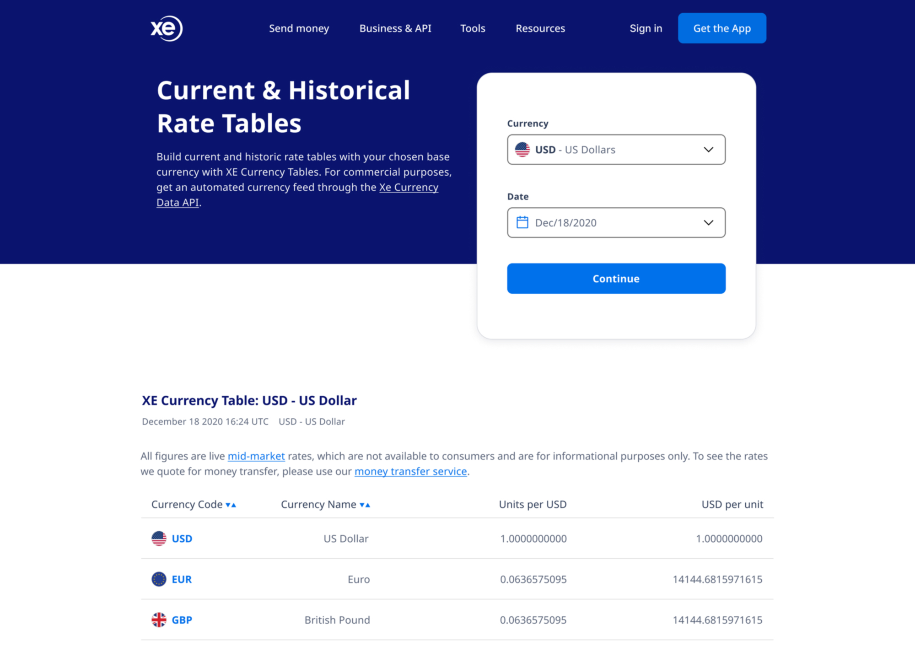This screenshot has height=647, width=915.
Task: Click the USD flag icon in table
Action: point(159,539)
